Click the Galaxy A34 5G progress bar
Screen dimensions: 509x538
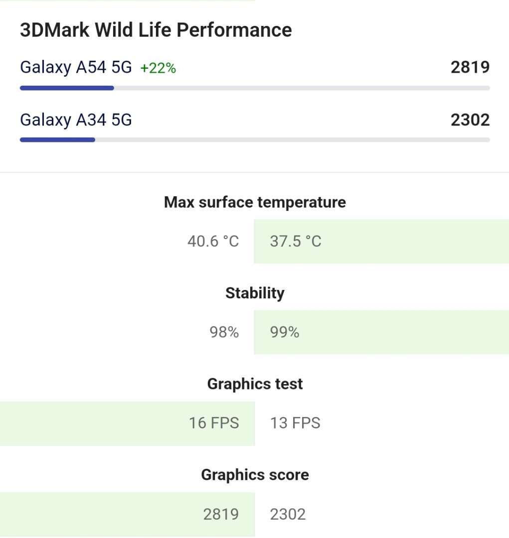pos(254,140)
